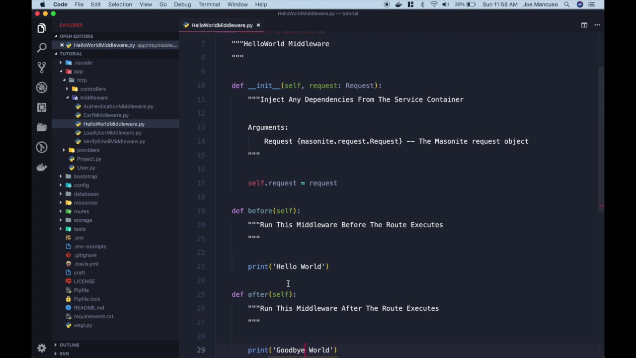Open the volume control in menu bar
The width and height of the screenshot is (636, 358).
tap(446, 4)
